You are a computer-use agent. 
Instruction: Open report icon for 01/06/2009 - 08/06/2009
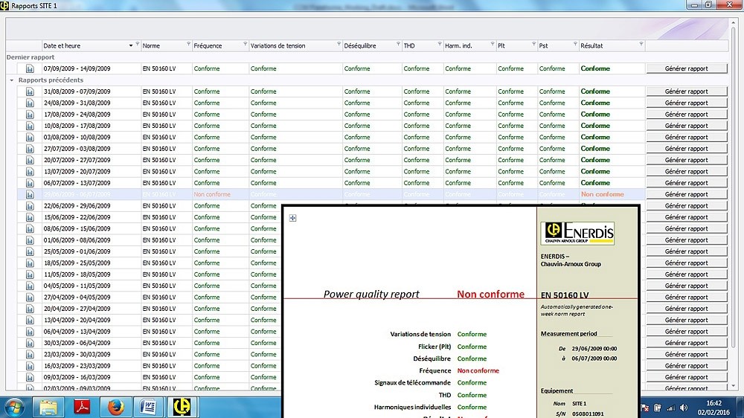pos(30,240)
